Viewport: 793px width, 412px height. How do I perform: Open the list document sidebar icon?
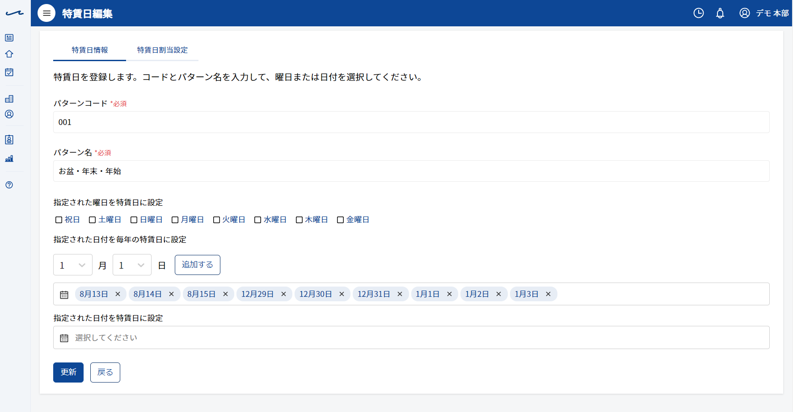pos(9,38)
